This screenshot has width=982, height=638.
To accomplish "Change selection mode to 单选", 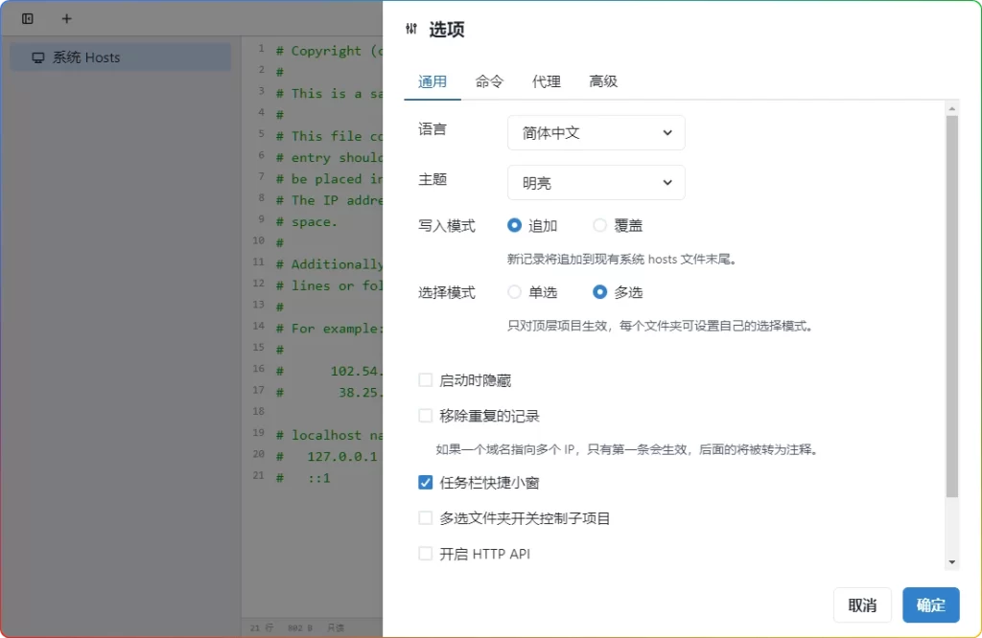I will click(514, 292).
